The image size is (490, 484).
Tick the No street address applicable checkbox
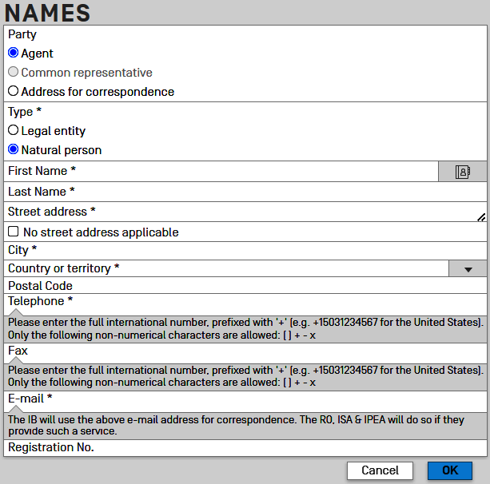[14, 232]
